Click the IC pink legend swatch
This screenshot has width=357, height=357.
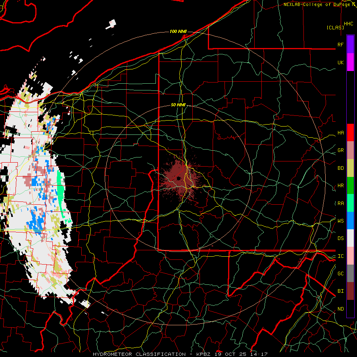point(350,256)
